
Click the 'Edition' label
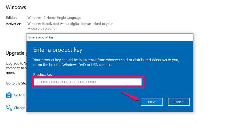[x=11, y=17]
